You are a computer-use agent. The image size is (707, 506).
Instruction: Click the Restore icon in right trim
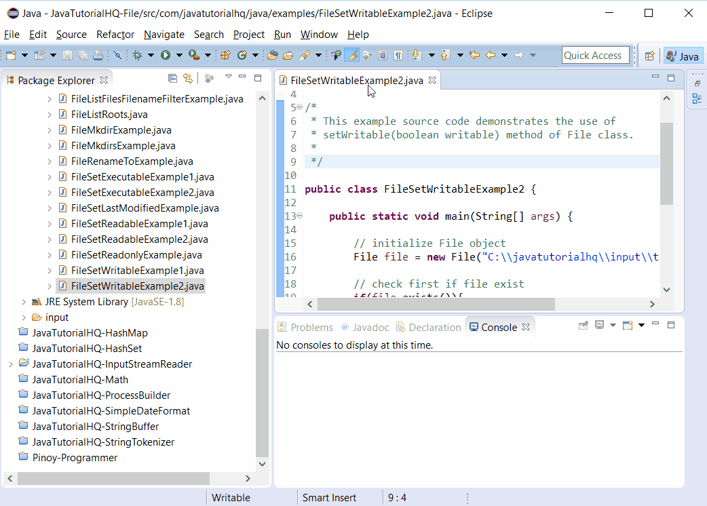(697, 83)
